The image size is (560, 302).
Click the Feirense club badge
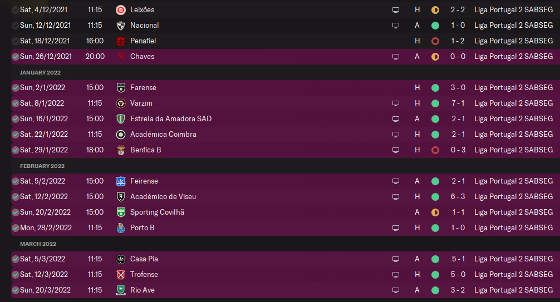[121, 181]
